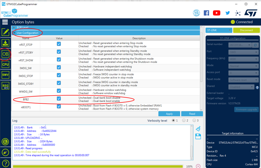The height and width of the screenshot is (168, 261).
Task: Click the Device ID 0x415 value
Action: [254, 151]
